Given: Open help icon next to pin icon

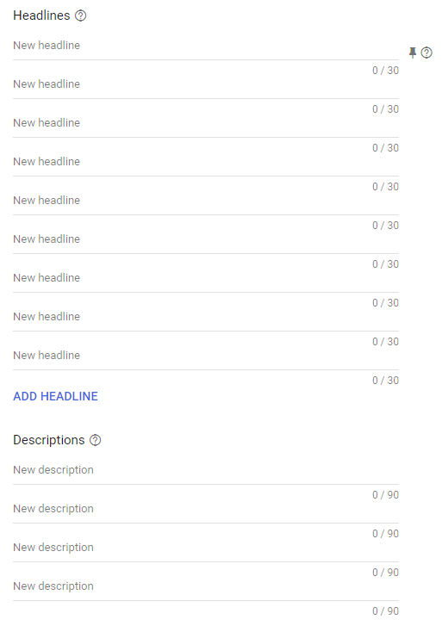Looking at the screenshot, I should point(426,53).
